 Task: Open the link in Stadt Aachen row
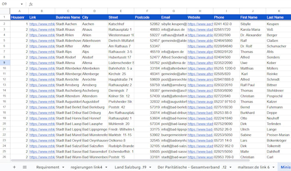tap(42, 24)
